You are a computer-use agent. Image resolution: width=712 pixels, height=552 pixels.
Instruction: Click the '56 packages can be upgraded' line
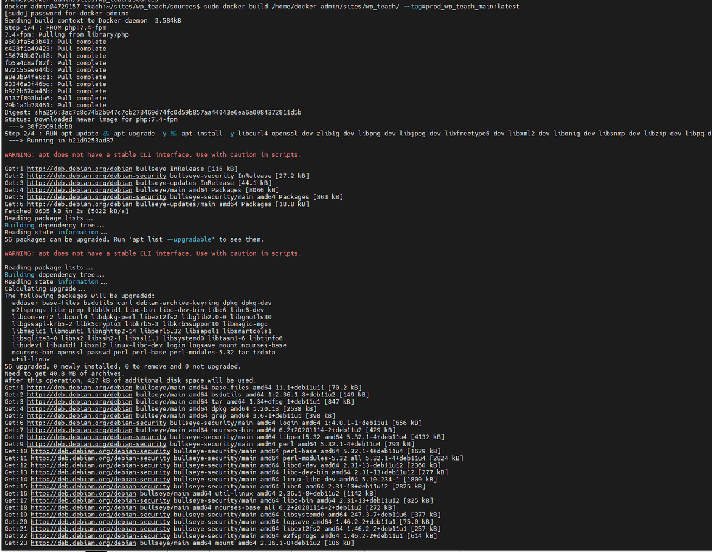tap(133, 239)
